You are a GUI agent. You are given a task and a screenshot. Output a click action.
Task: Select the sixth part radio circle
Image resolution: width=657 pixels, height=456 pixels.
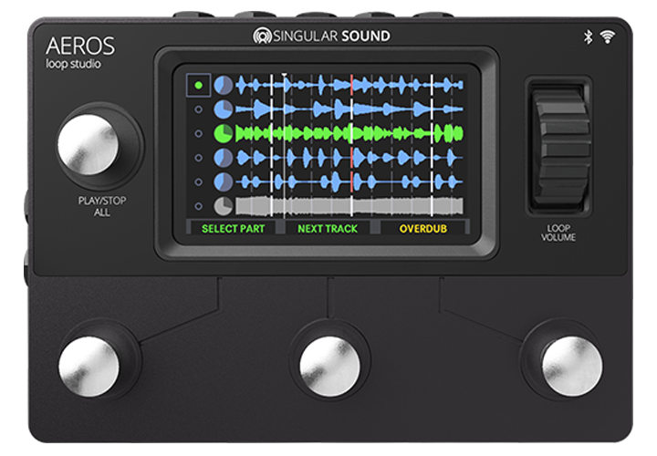click(198, 205)
